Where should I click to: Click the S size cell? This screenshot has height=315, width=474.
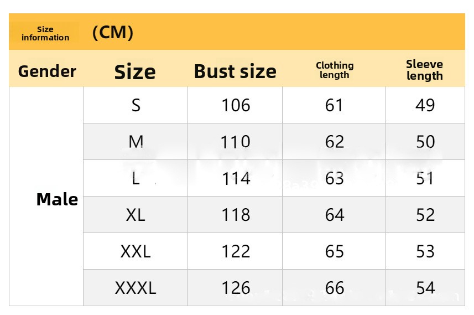pyautogui.click(x=136, y=105)
